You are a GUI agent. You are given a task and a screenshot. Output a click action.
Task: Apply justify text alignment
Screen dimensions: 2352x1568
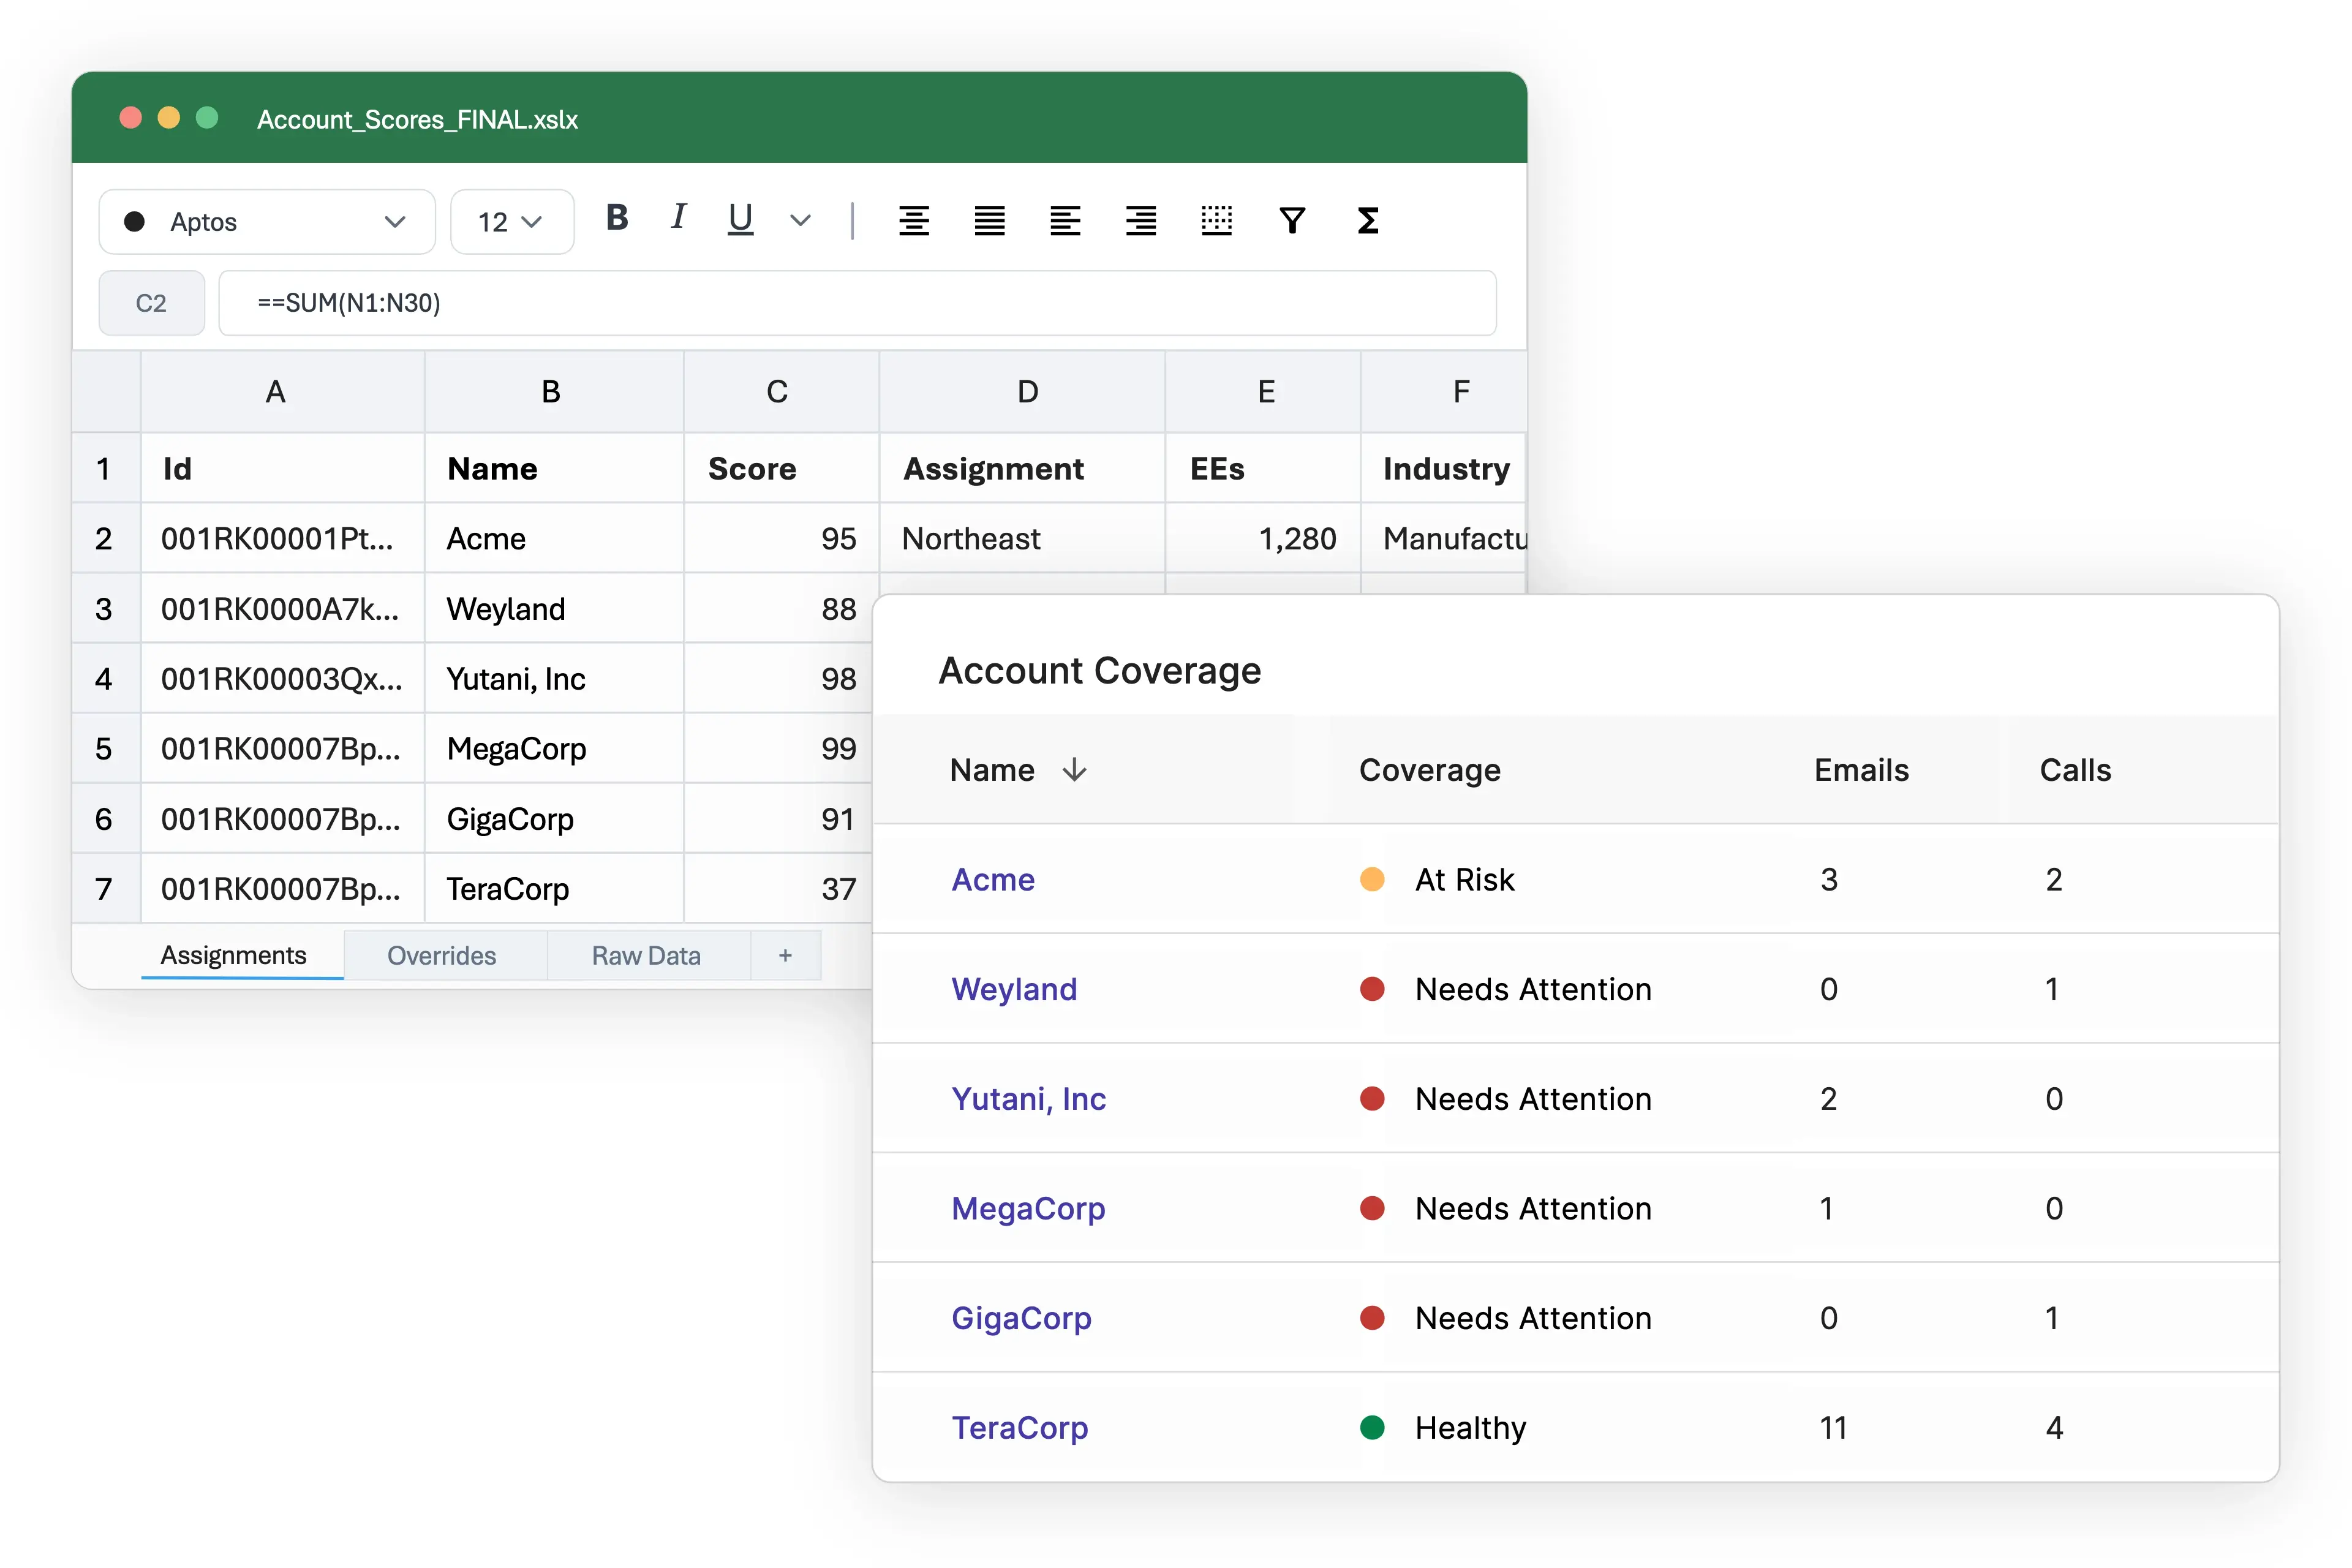pos(990,220)
